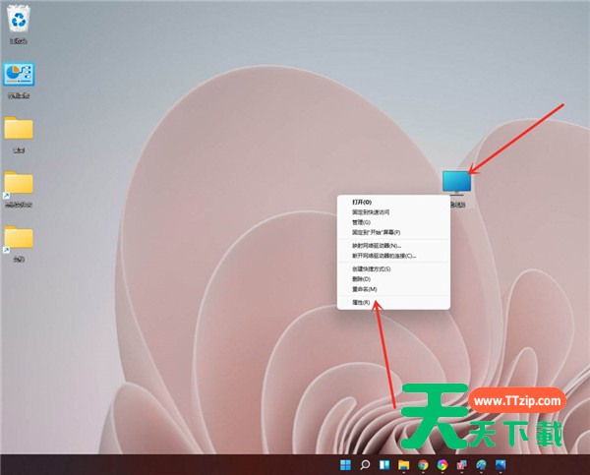Select 管理(G) from the context menu

(361, 222)
